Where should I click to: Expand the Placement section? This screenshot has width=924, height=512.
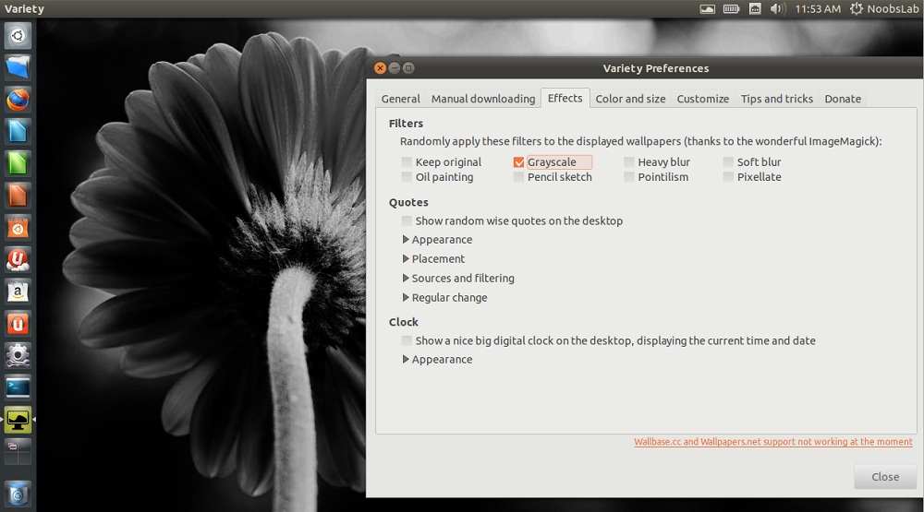(406, 259)
